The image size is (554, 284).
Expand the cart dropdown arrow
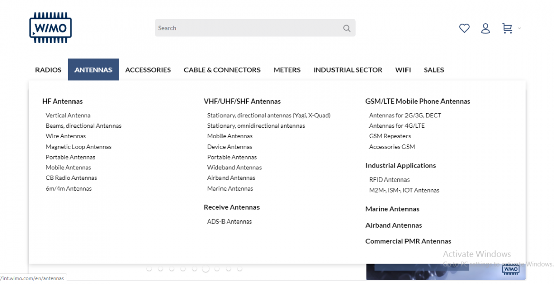click(x=519, y=28)
